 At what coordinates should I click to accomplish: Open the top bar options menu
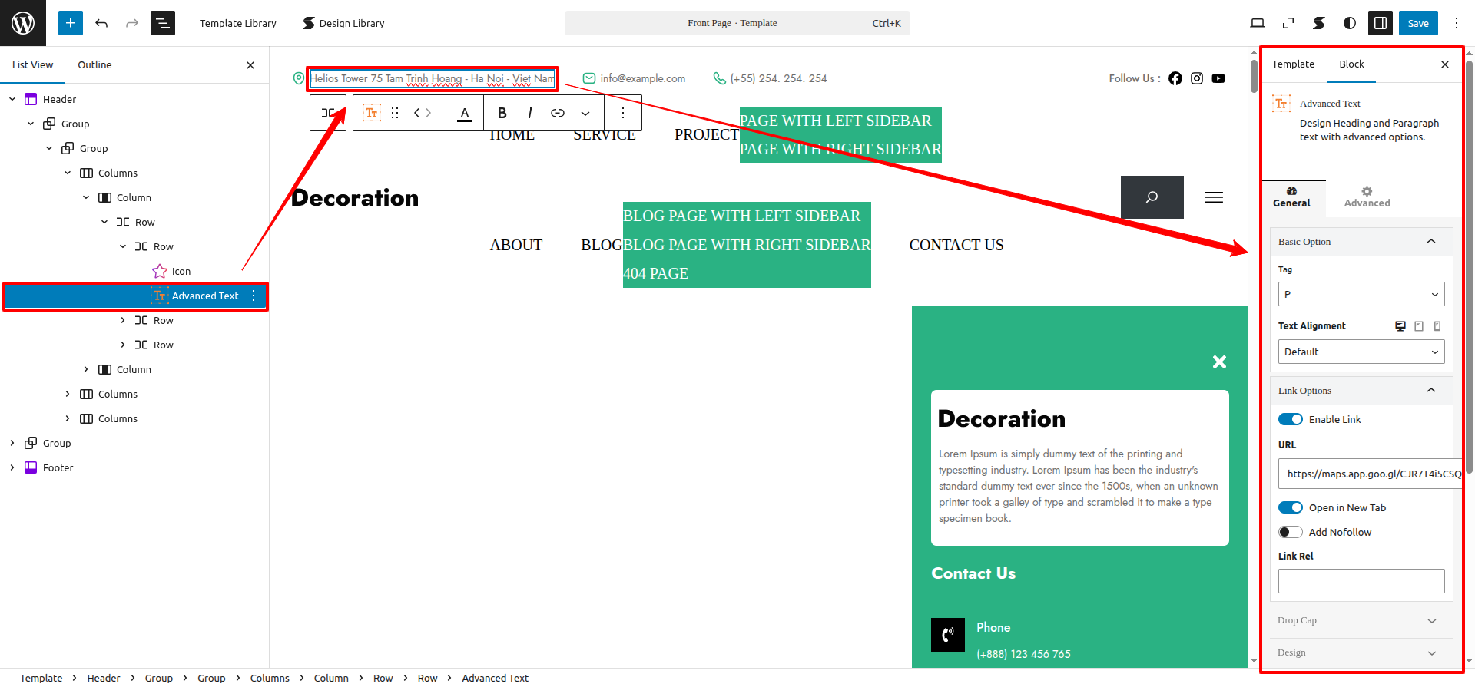[1456, 23]
